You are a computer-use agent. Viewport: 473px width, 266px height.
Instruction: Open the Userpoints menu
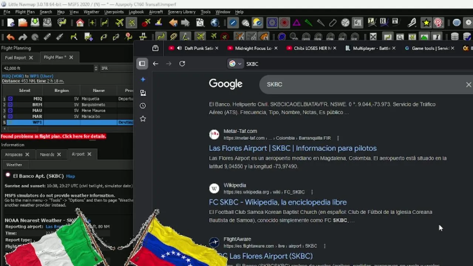(114, 12)
